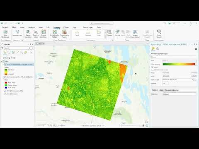Collapse the Map tree node
Image resolution: width=199 pixels, height=149 pixels.
(x=2, y=61)
